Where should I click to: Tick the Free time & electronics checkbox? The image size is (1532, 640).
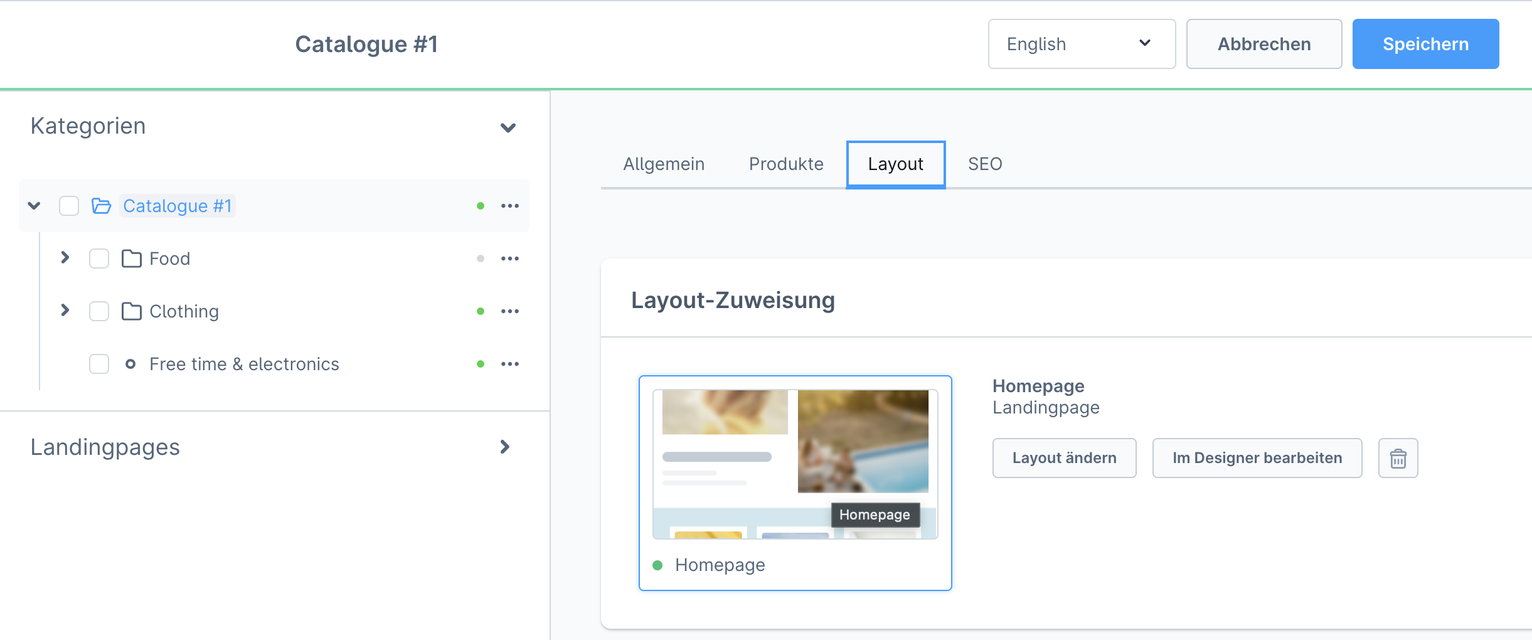pyautogui.click(x=99, y=364)
